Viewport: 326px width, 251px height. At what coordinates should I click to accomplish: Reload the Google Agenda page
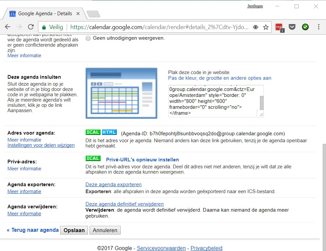coord(31,27)
